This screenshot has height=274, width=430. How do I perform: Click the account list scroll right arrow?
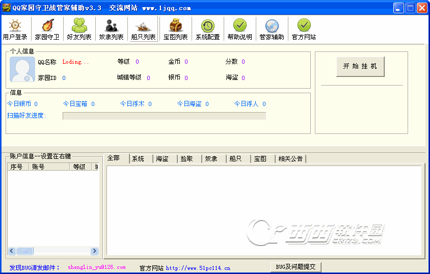[x=94, y=251]
